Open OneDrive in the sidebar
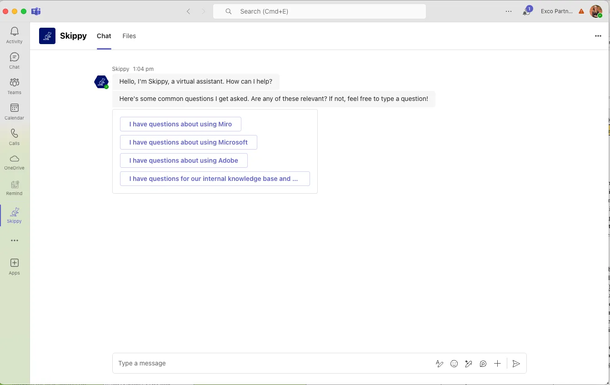The width and height of the screenshot is (610, 385). coord(15,162)
